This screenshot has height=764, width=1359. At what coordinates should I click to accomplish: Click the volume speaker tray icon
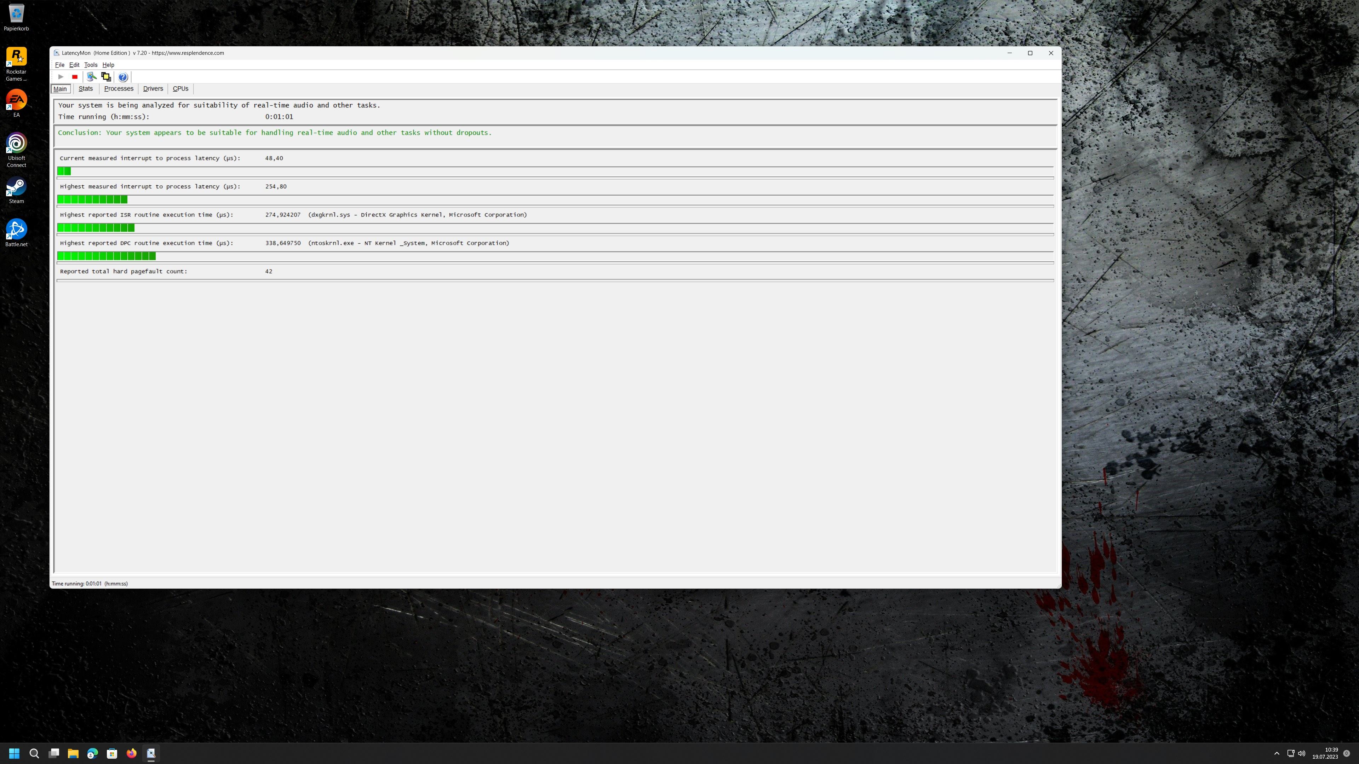tap(1302, 753)
